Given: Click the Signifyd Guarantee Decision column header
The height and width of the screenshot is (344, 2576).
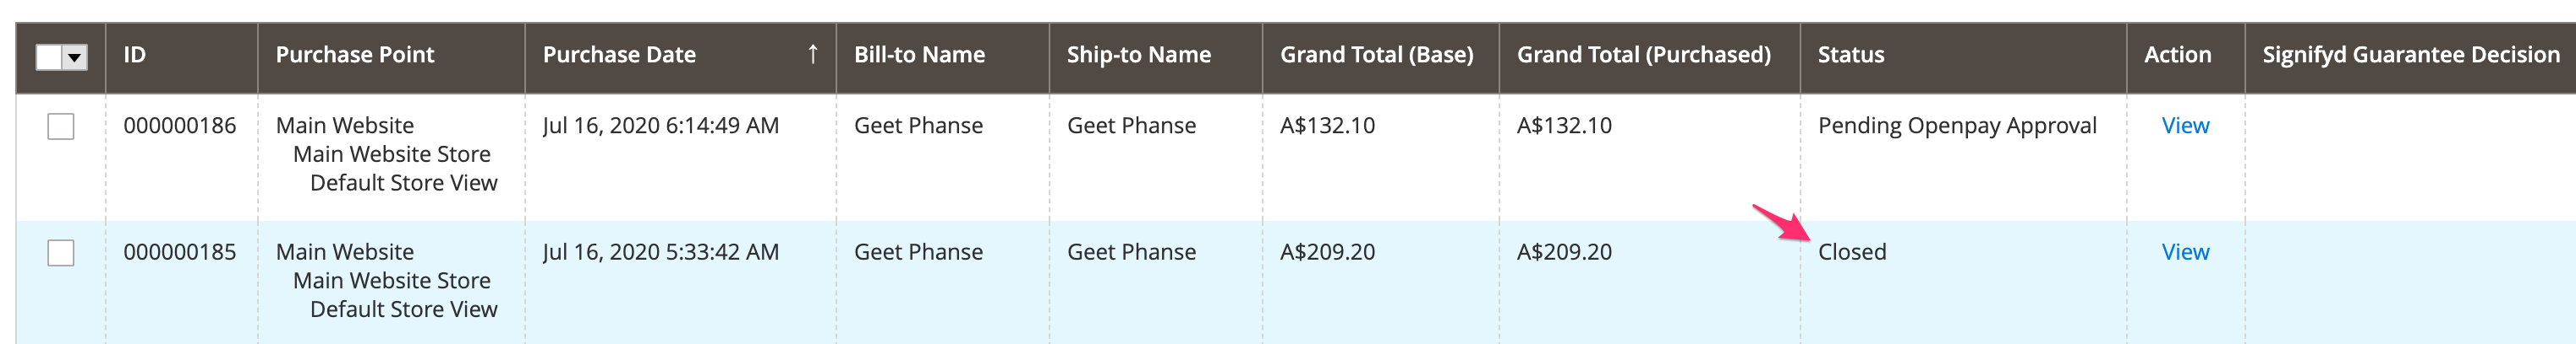Looking at the screenshot, I should [x=2410, y=55].
